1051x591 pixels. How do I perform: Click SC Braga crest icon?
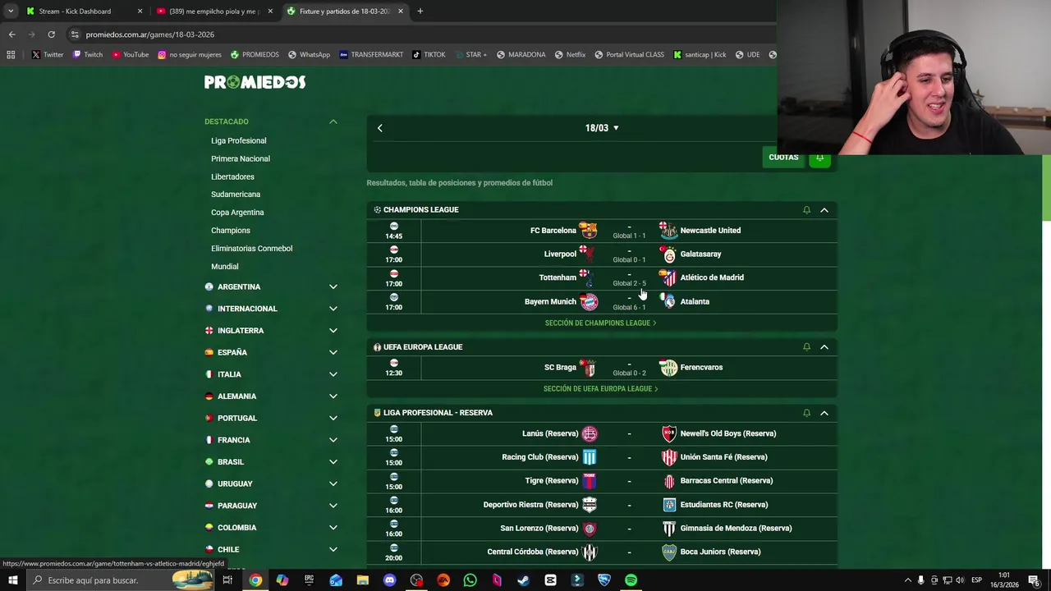click(588, 368)
